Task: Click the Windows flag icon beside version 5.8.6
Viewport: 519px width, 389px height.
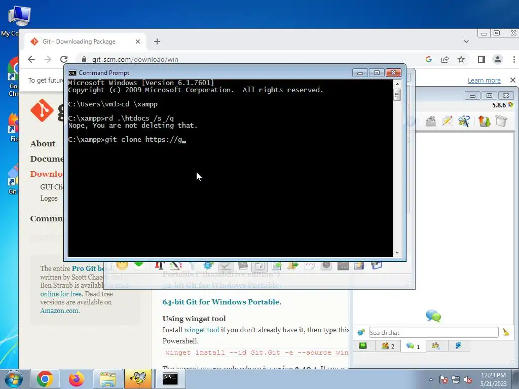Action: pos(510,105)
